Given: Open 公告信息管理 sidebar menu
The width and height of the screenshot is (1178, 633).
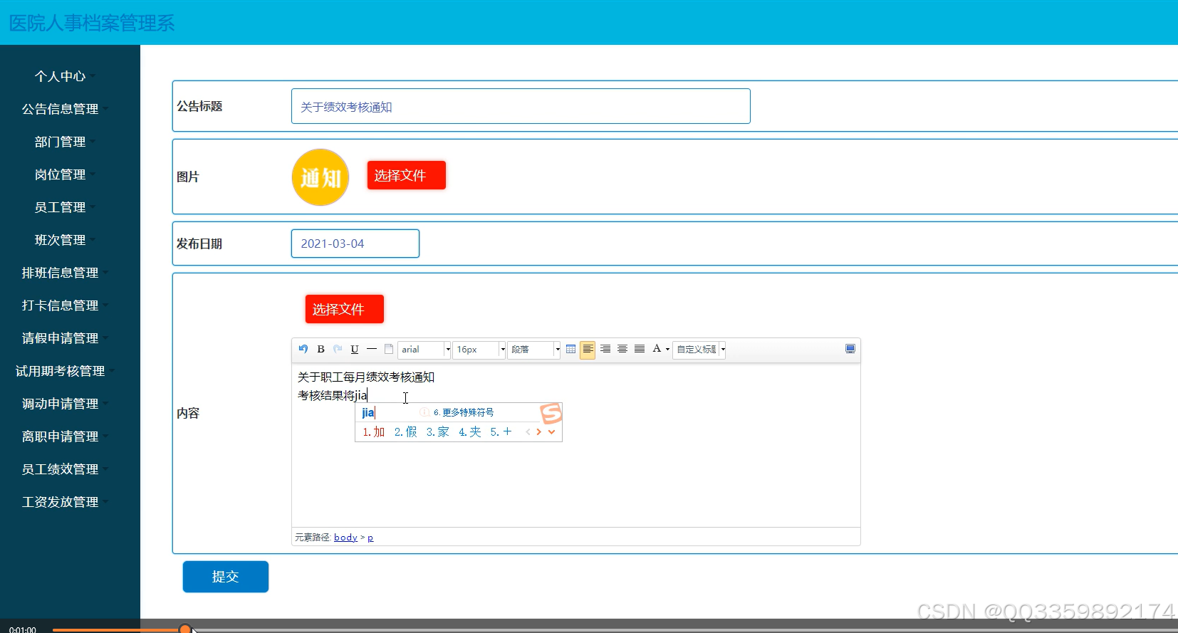Looking at the screenshot, I should pyautogui.click(x=61, y=109).
